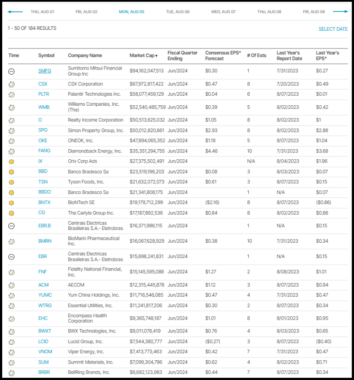Image resolution: width=354 pixels, height=380 pixels.
Task: Click the time-not-supplied icon for EBR.B
Action: pyautogui.click(x=11, y=226)
